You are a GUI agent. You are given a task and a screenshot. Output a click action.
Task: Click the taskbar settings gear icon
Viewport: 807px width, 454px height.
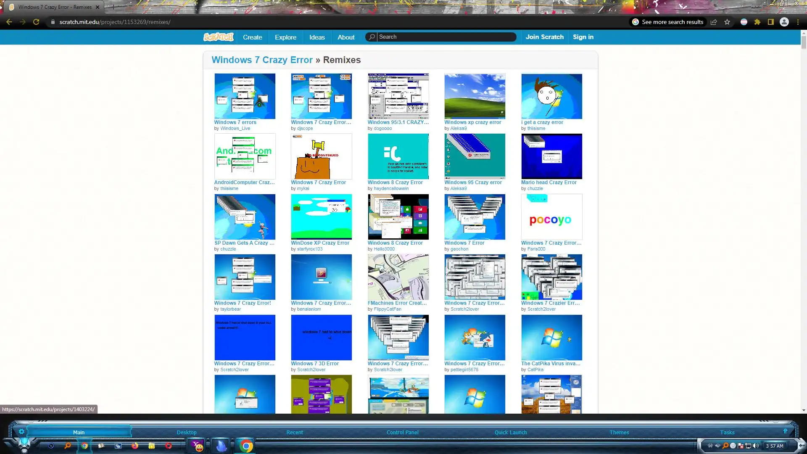(x=21, y=432)
